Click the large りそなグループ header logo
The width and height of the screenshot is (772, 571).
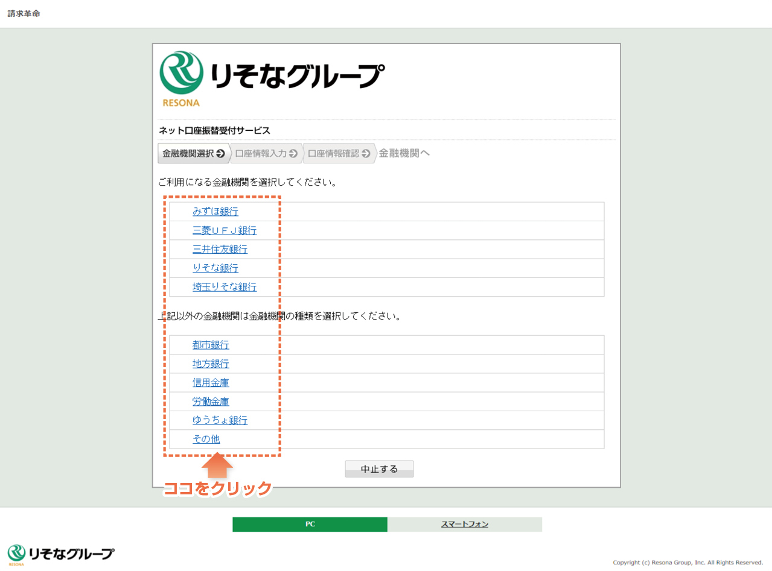point(272,79)
